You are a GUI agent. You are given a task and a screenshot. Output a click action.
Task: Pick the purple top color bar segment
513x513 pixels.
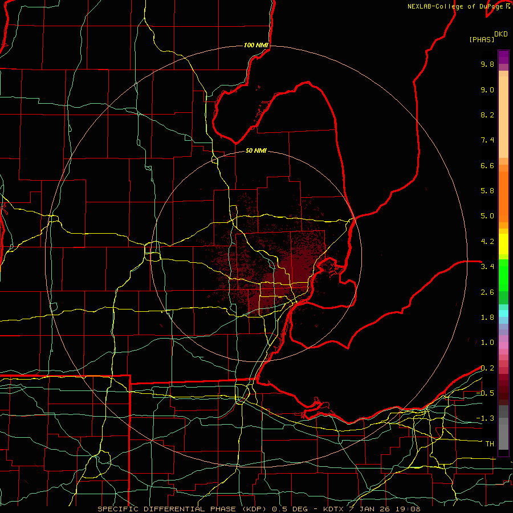[x=503, y=57]
